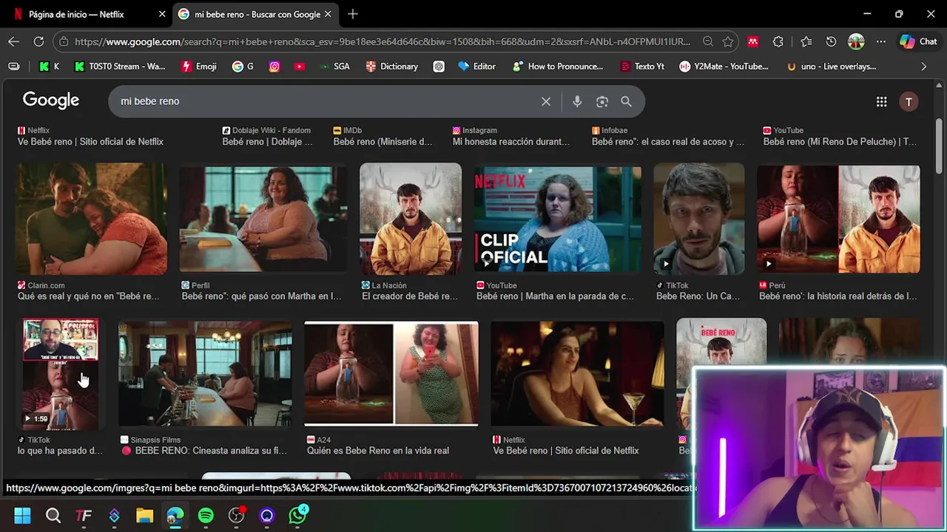
Task: Expand more bookmarks with the chevron arrow
Action: tap(923, 66)
